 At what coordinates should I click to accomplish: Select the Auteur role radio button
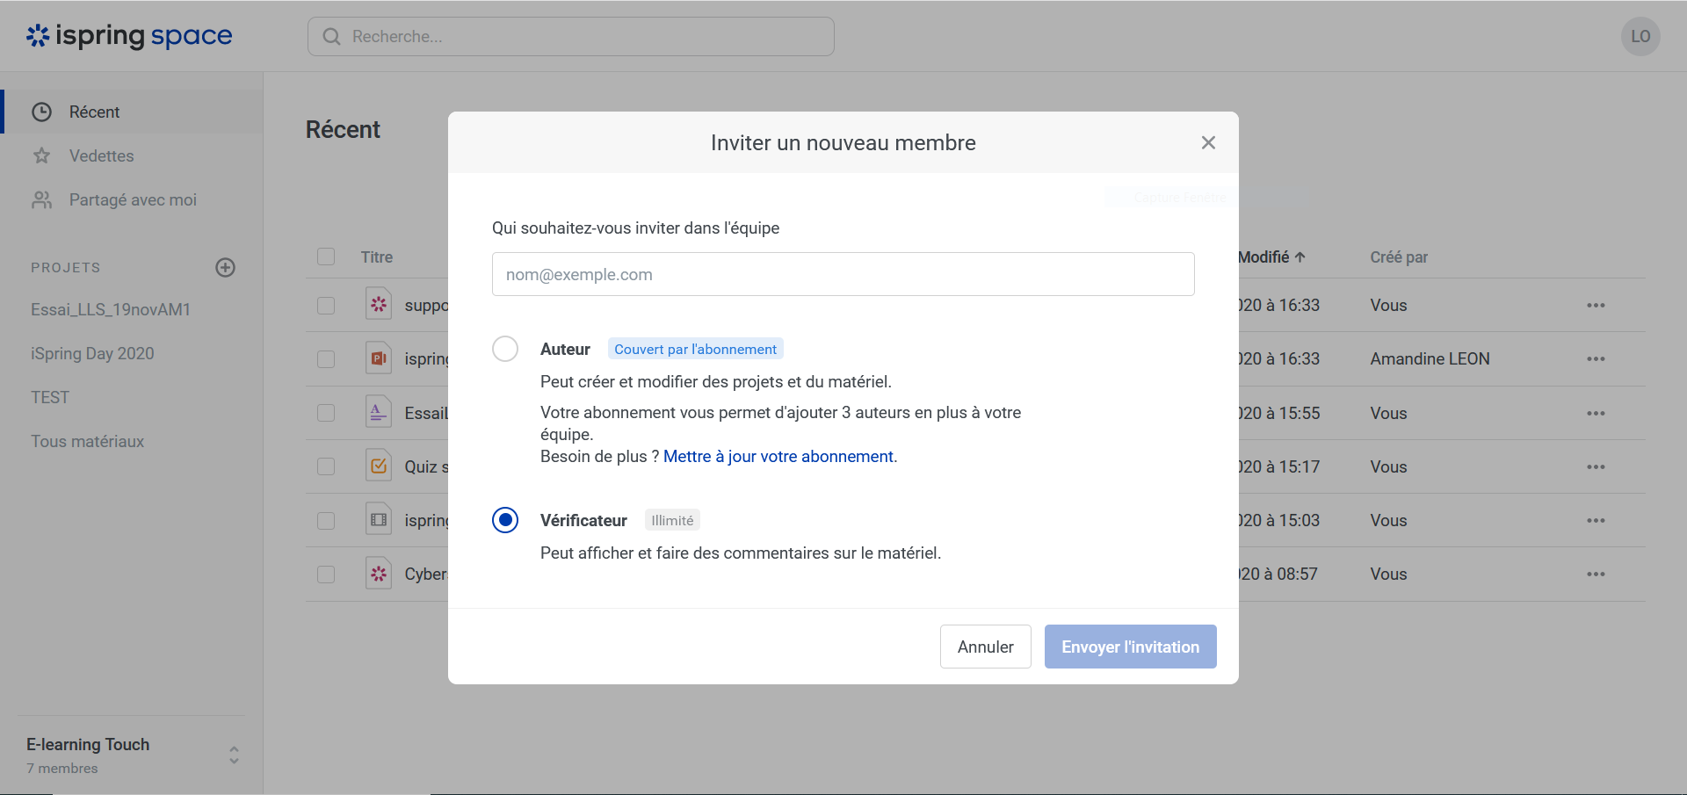tap(505, 348)
